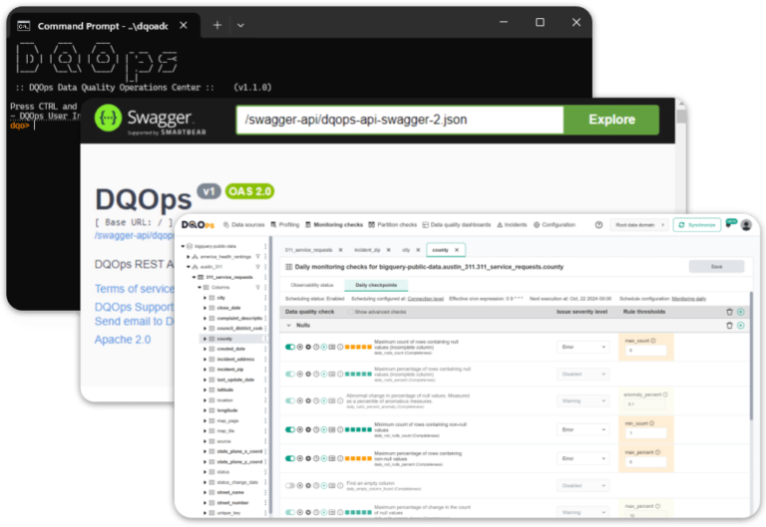Open three-dot menu for bigquery-public-data connection
Image resolution: width=766 pixels, height=527 pixels.
click(x=265, y=246)
